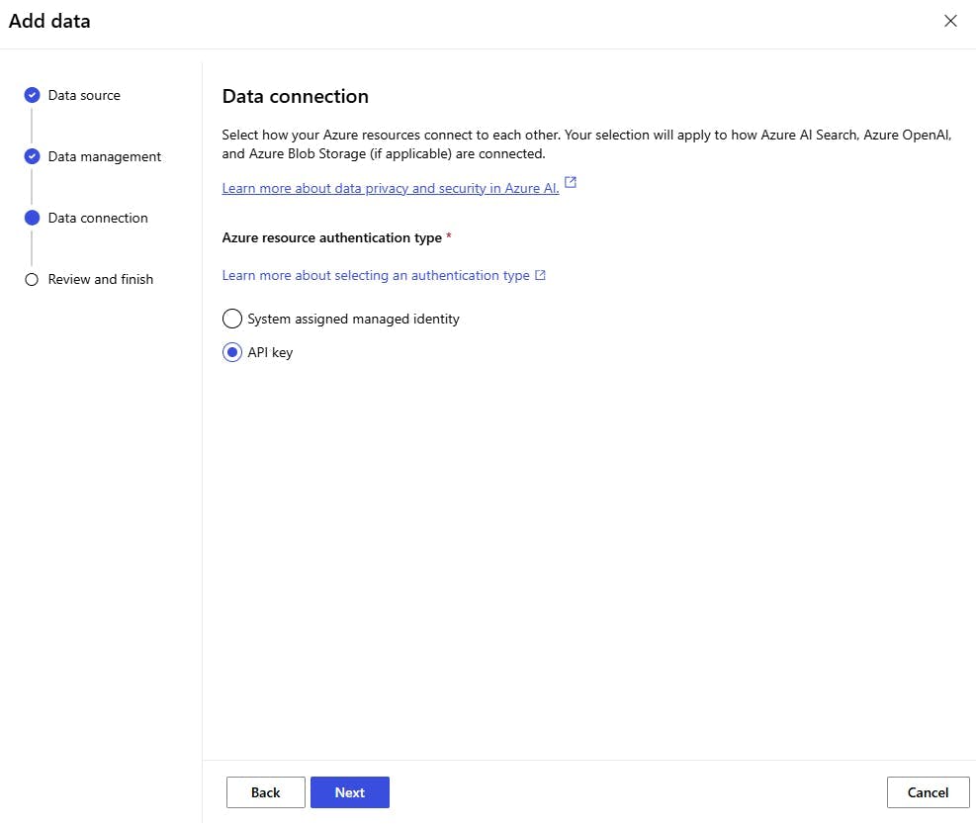Click the Data management checkmark step icon
Image resolution: width=976 pixels, height=829 pixels.
(32, 156)
